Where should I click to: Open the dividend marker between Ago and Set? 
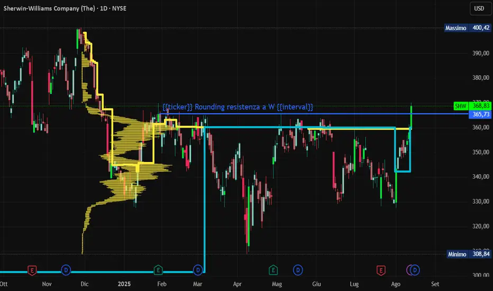pos(415,270)
